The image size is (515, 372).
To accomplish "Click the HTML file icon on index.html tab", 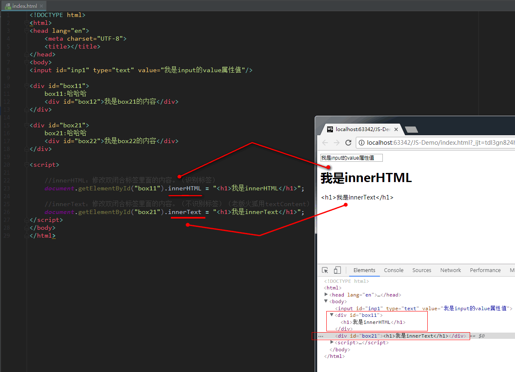I will [x=8, y=6].
